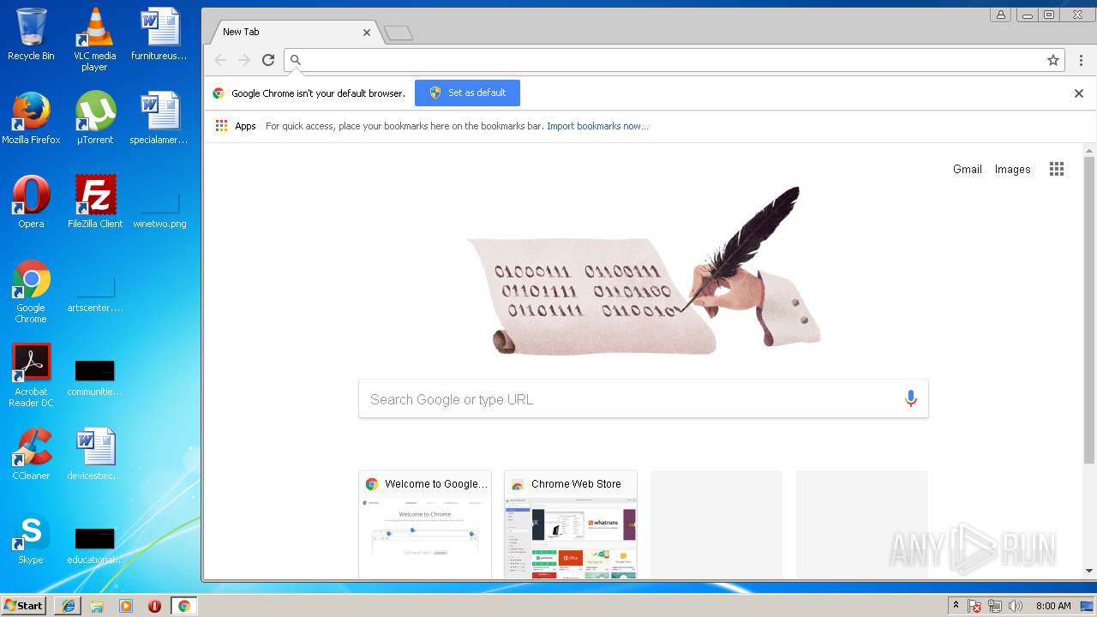Open volume speaker tray icon

(x=1016, y=606)
